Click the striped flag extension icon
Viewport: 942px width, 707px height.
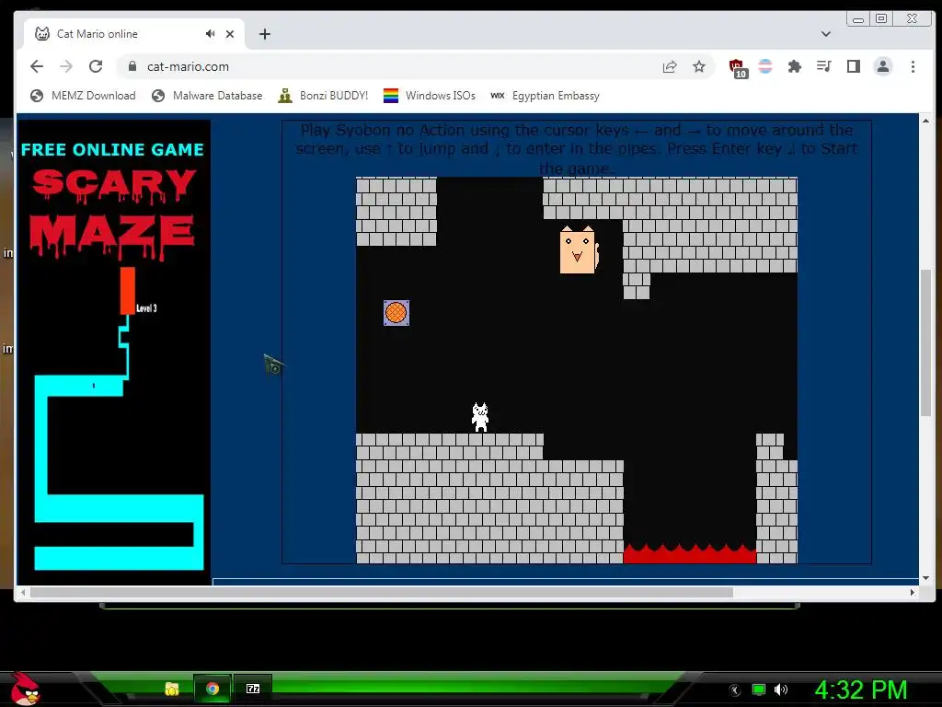[x=765, y=66]
